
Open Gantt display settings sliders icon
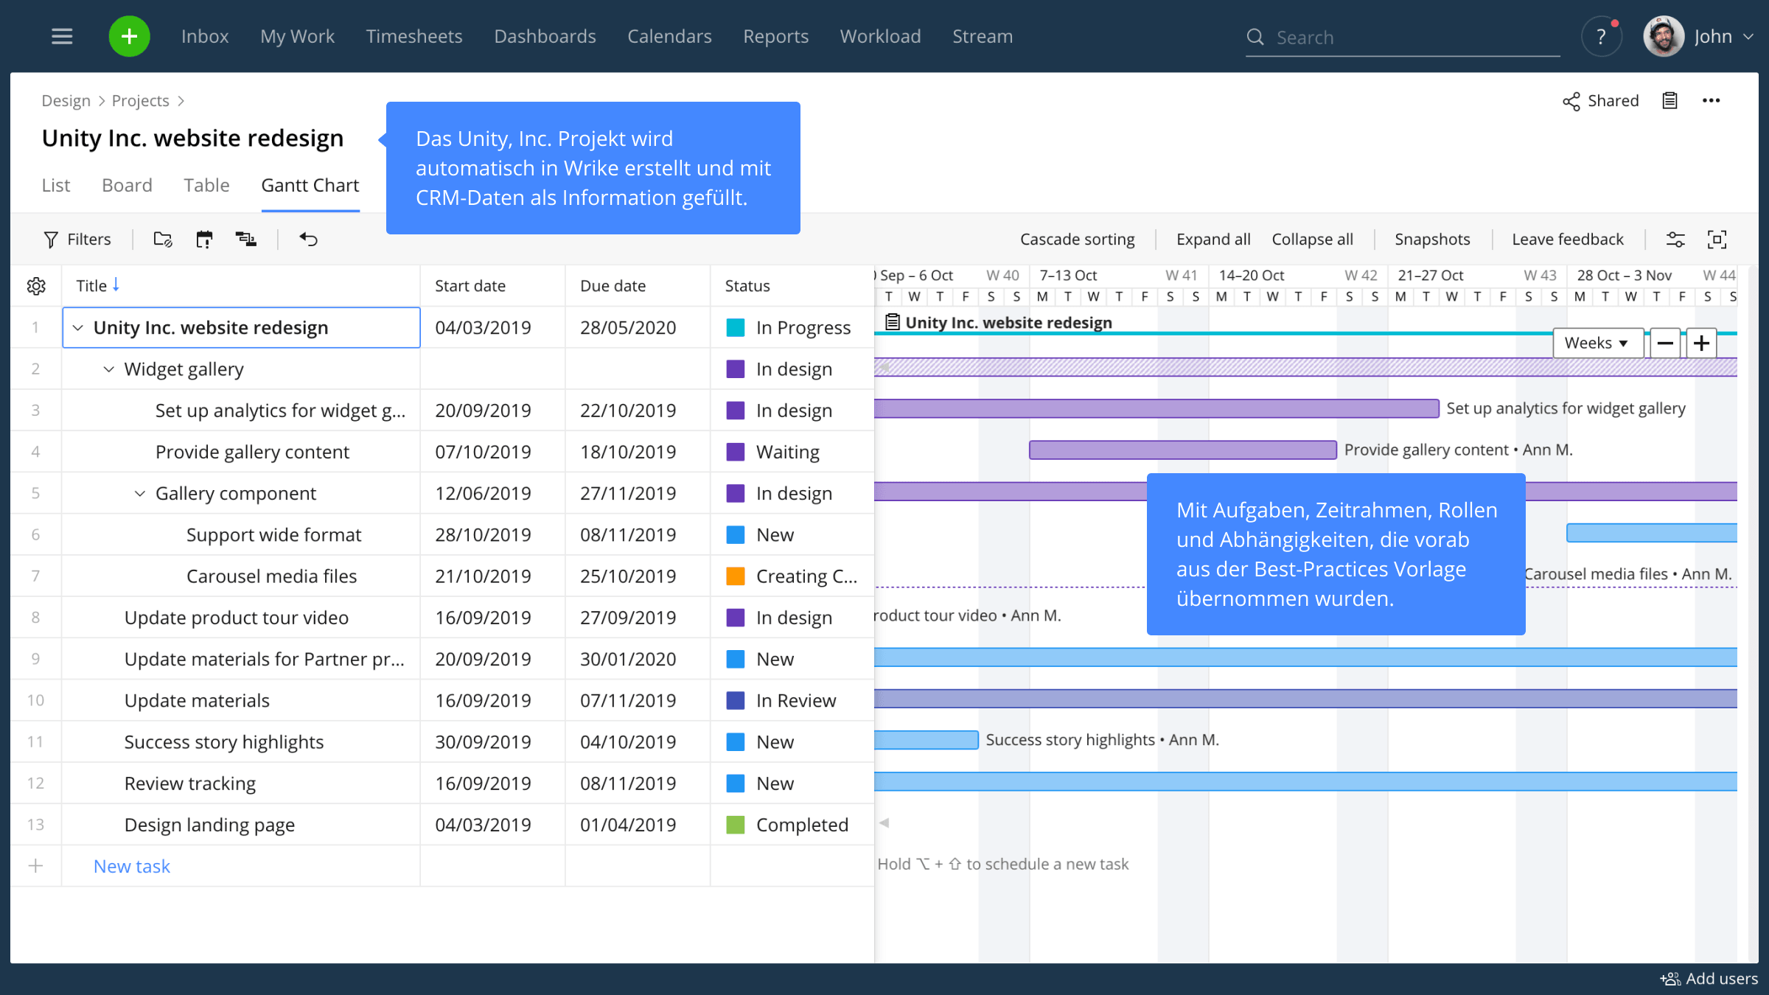[x=1675, y=239]
